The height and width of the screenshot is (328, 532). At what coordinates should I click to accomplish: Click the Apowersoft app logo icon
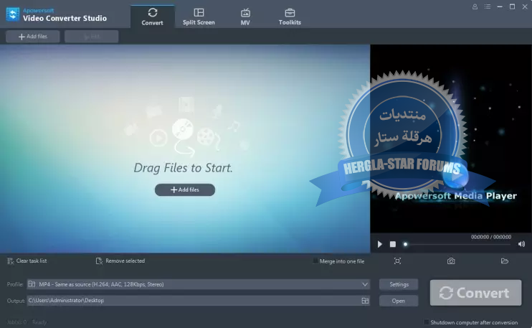tap(13, 14)
